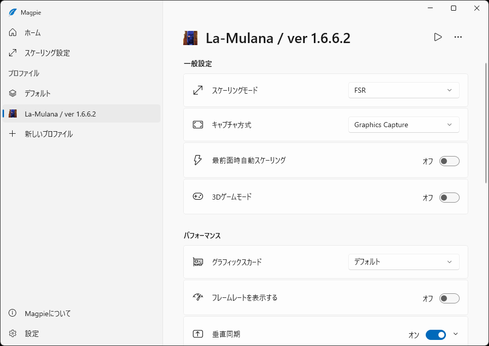The image size is (489, 346).
Task: Click the vertical sync upload icon
Action: 197,334
